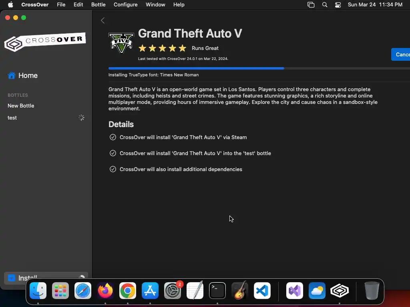Open Launchpad from the Dock

[60, 291]
